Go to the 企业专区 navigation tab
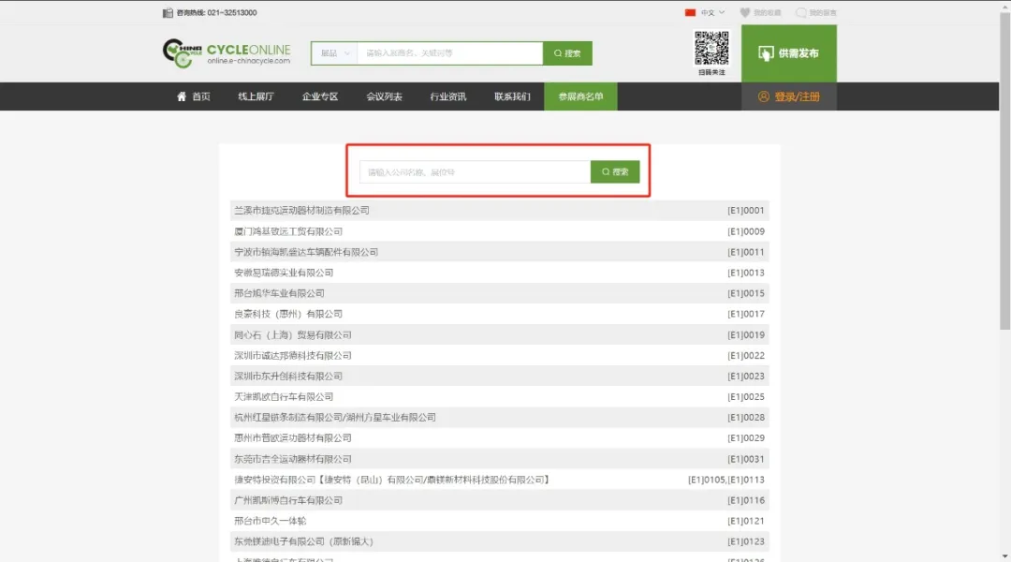Screen dimensions: 1011x562 pos(320,96)
